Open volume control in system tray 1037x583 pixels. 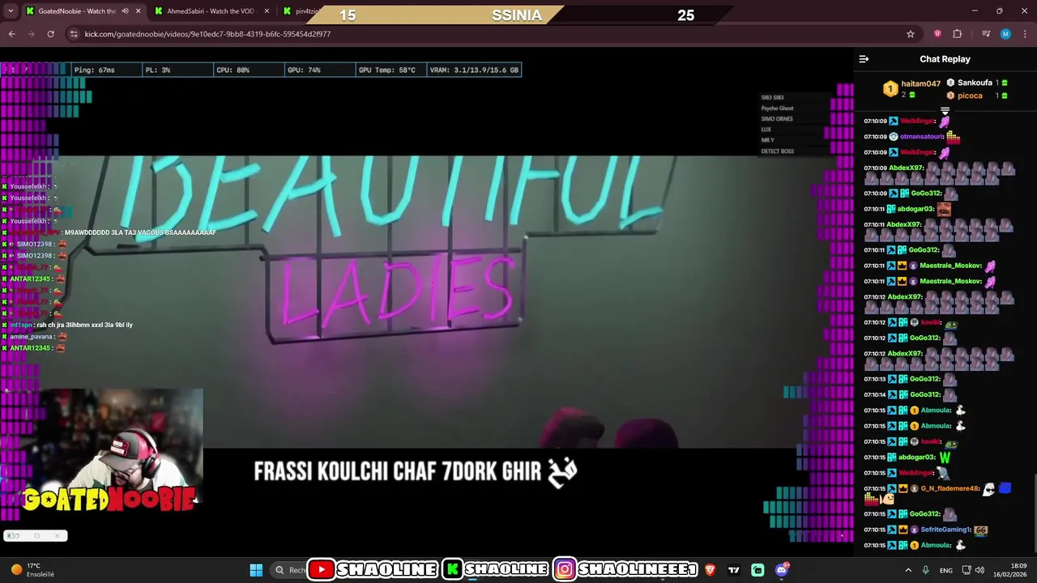[x=981, y=570]
